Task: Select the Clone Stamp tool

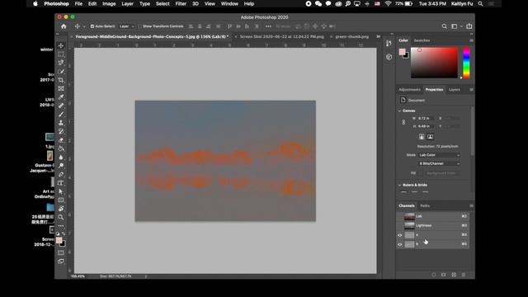Action: [x=61, y=123]
